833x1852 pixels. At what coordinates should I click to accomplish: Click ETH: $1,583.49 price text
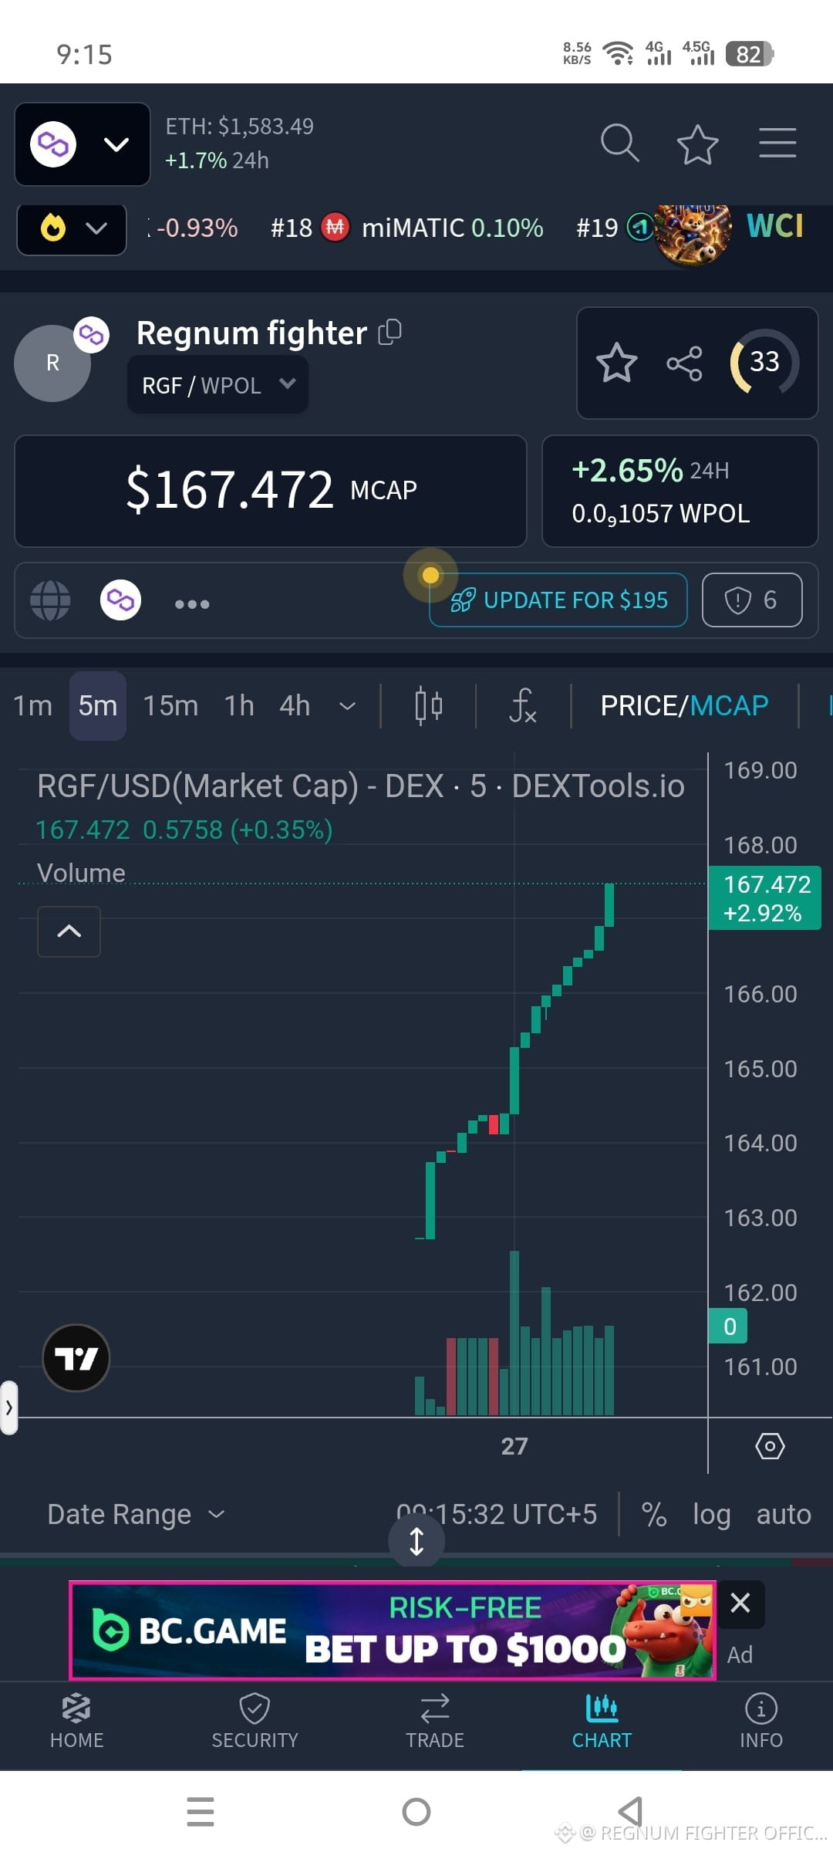click(x=240, y=126)
